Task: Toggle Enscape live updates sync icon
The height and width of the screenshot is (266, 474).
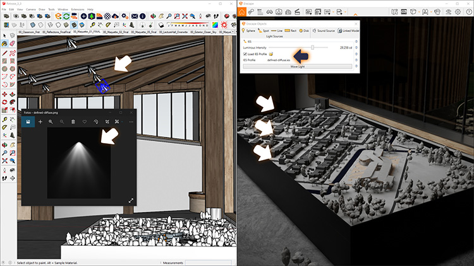Action: click(x=66, y=16)
